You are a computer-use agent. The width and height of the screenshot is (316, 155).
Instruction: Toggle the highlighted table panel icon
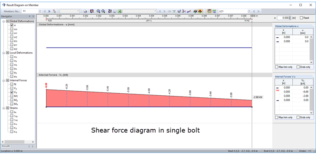210,11
